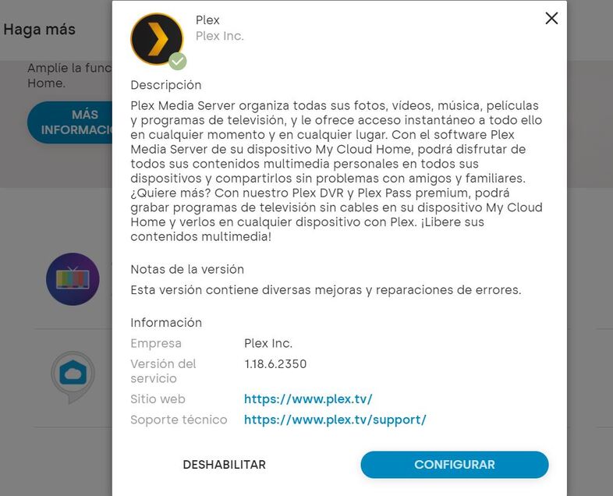The height and width of the screenshot is (496, 613).
Task: Click the Haga más page heading
Action: coord(40,30)
